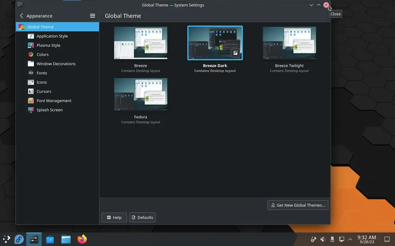Viewport: 395px width, 246px height.
Task: Click the muted volume tray icon
Action: click(x=323, y=239)
